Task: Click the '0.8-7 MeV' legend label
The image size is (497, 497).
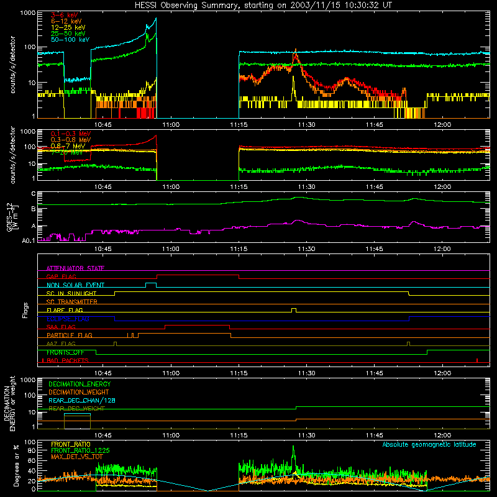Action: point(68,146)
